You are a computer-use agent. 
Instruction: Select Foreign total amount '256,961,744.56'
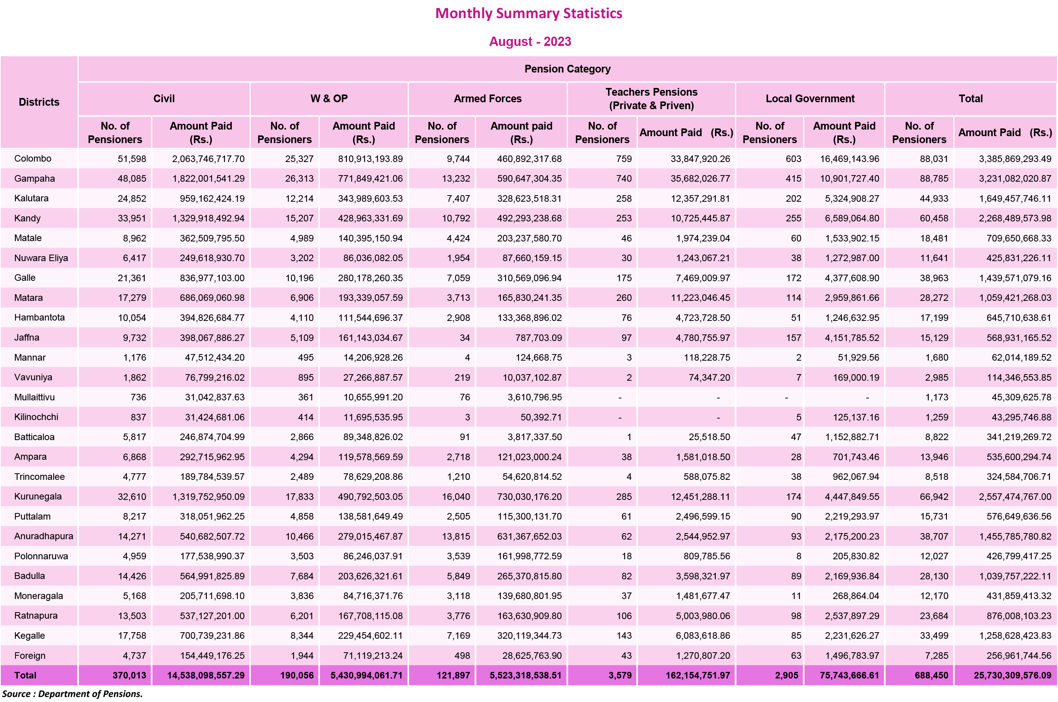[x=1019, y=655]
